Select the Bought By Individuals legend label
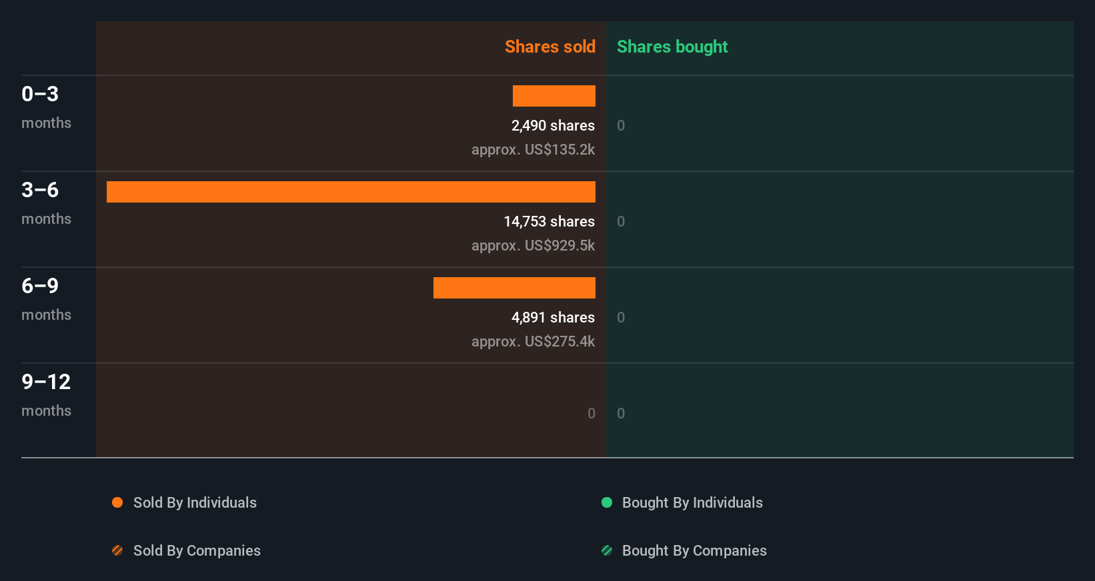This screenshot has width=1095, height=581. (692, 503)
